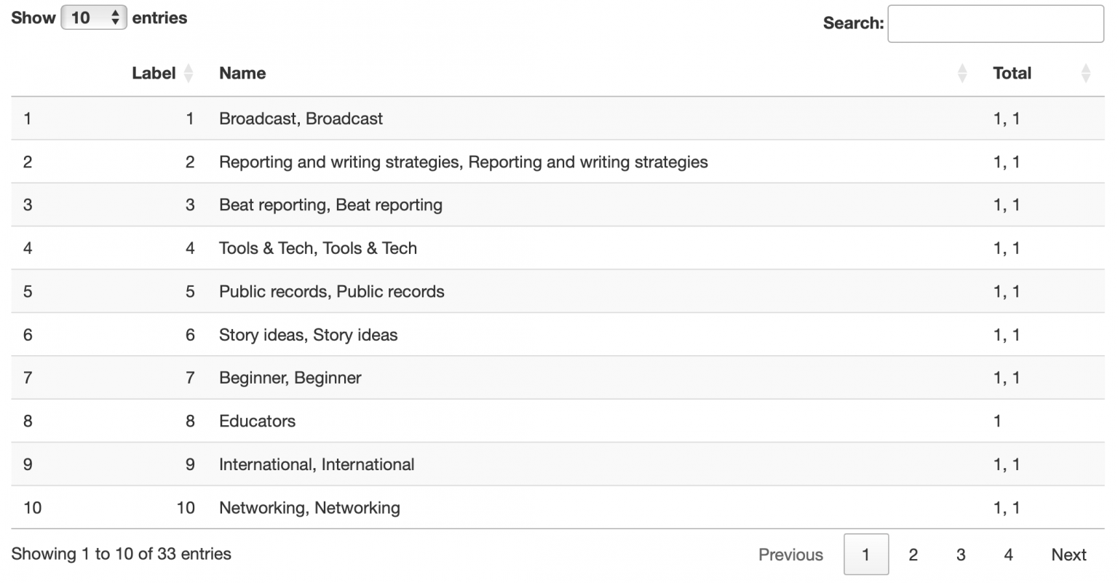
Task: Go to page 2 of results
Action: pos(913,554)
